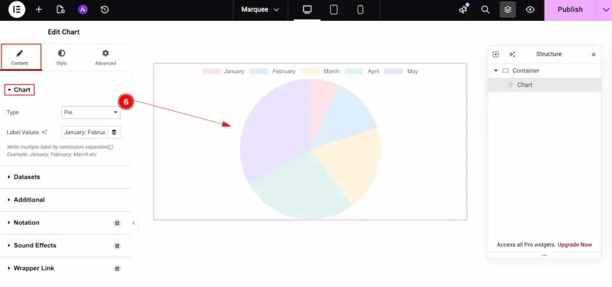
Task: Toggle the Structure layers panel icon
Action: pos(507,10)
